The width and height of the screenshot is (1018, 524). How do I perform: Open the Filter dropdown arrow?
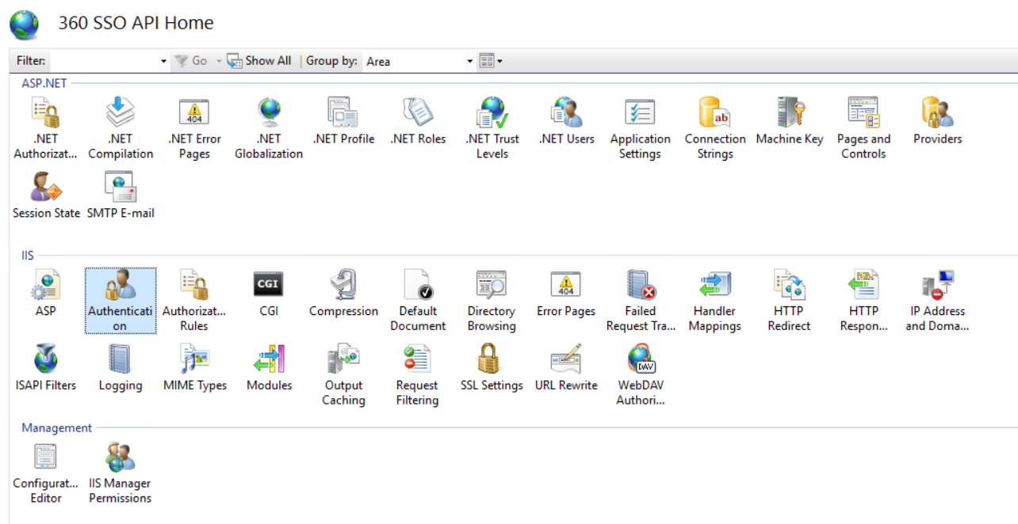point(164,61)
